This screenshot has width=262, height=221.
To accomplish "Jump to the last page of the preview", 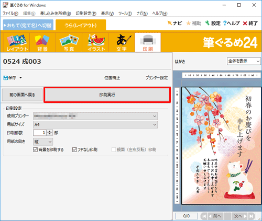I will point(252,216).
